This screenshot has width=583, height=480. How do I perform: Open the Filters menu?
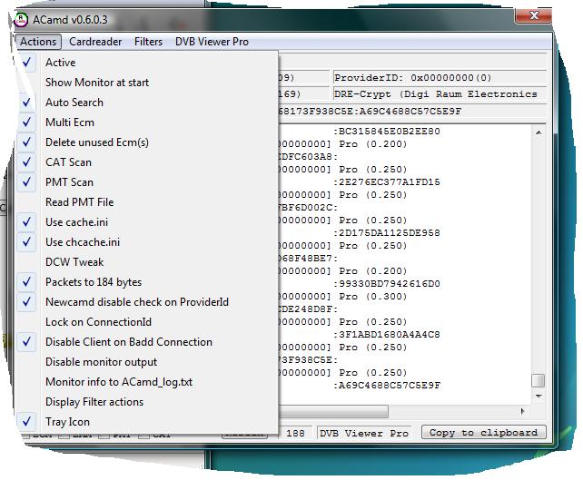click(x=148, y=42)
